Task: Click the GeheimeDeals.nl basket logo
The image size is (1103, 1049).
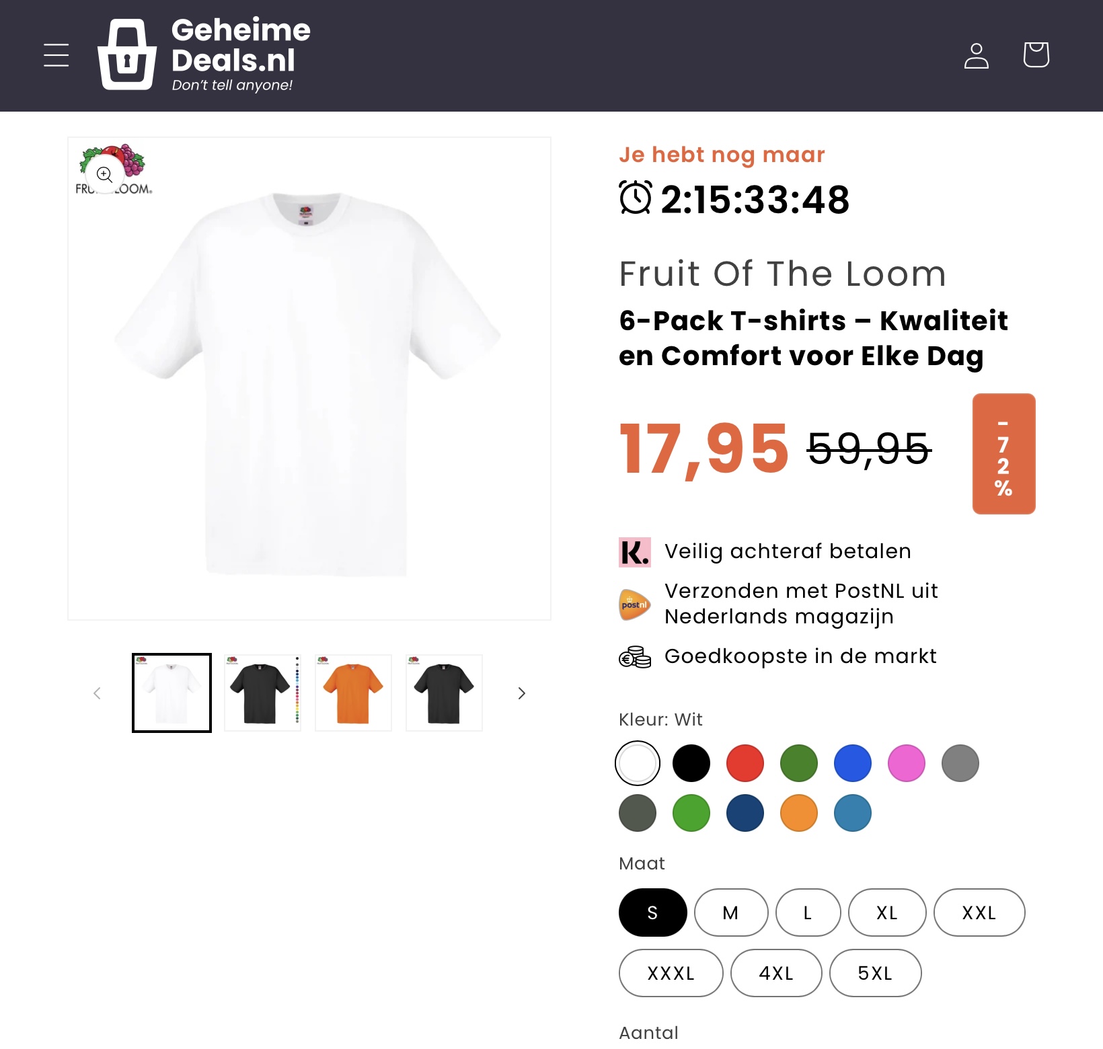Action: coord(128,55)
